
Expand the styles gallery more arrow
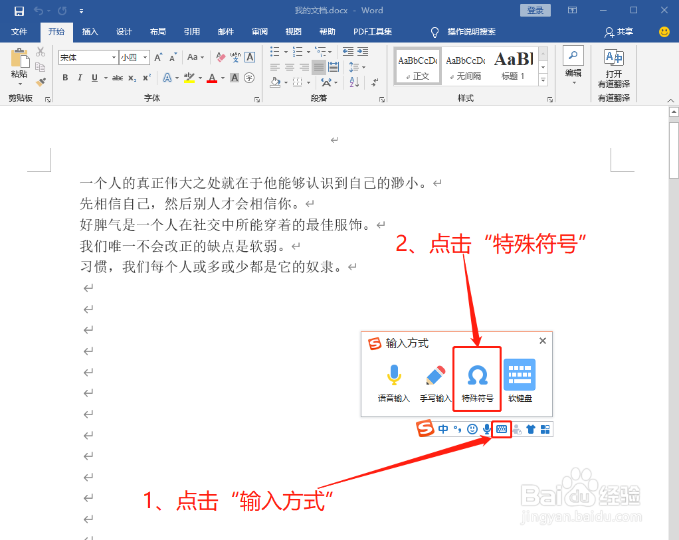coord(543,80)
